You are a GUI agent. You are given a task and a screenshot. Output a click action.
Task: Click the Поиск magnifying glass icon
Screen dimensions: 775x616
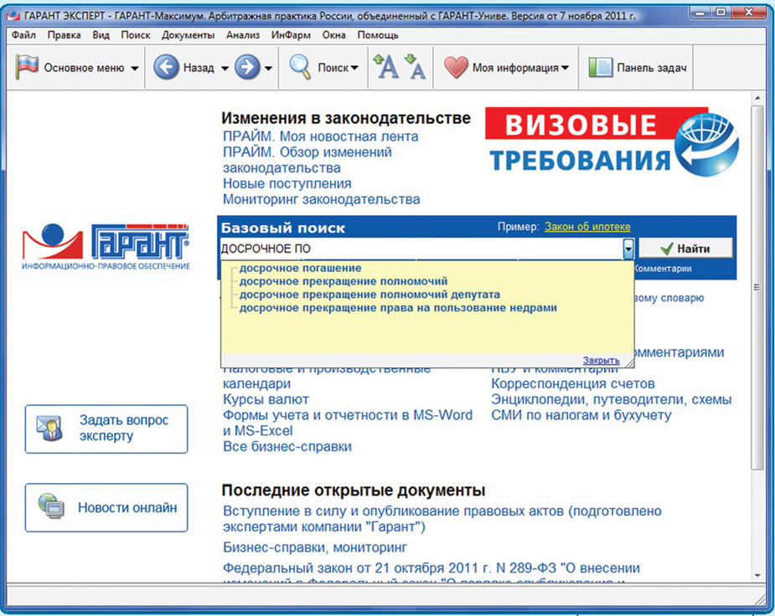pos(302,68)
